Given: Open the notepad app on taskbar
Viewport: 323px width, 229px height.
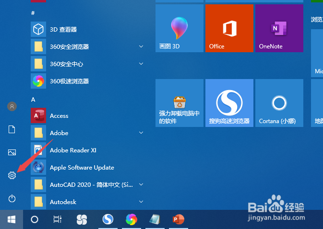Looking at the screenshot, I should point(155,219).
